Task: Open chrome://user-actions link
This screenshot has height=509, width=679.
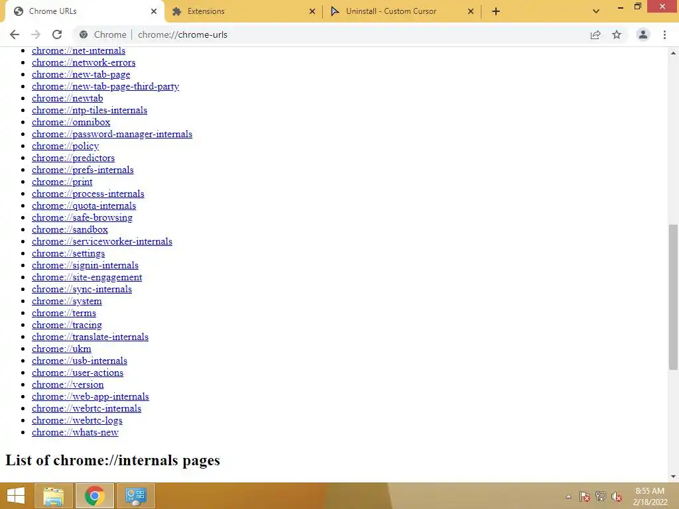Action: tap(78, 372)
